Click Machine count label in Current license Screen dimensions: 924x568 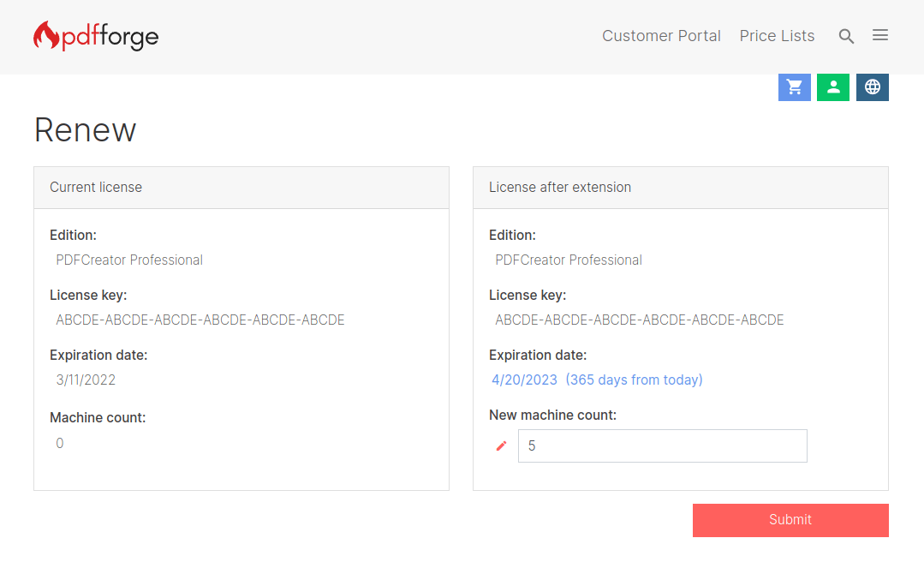tap(98, 417)
